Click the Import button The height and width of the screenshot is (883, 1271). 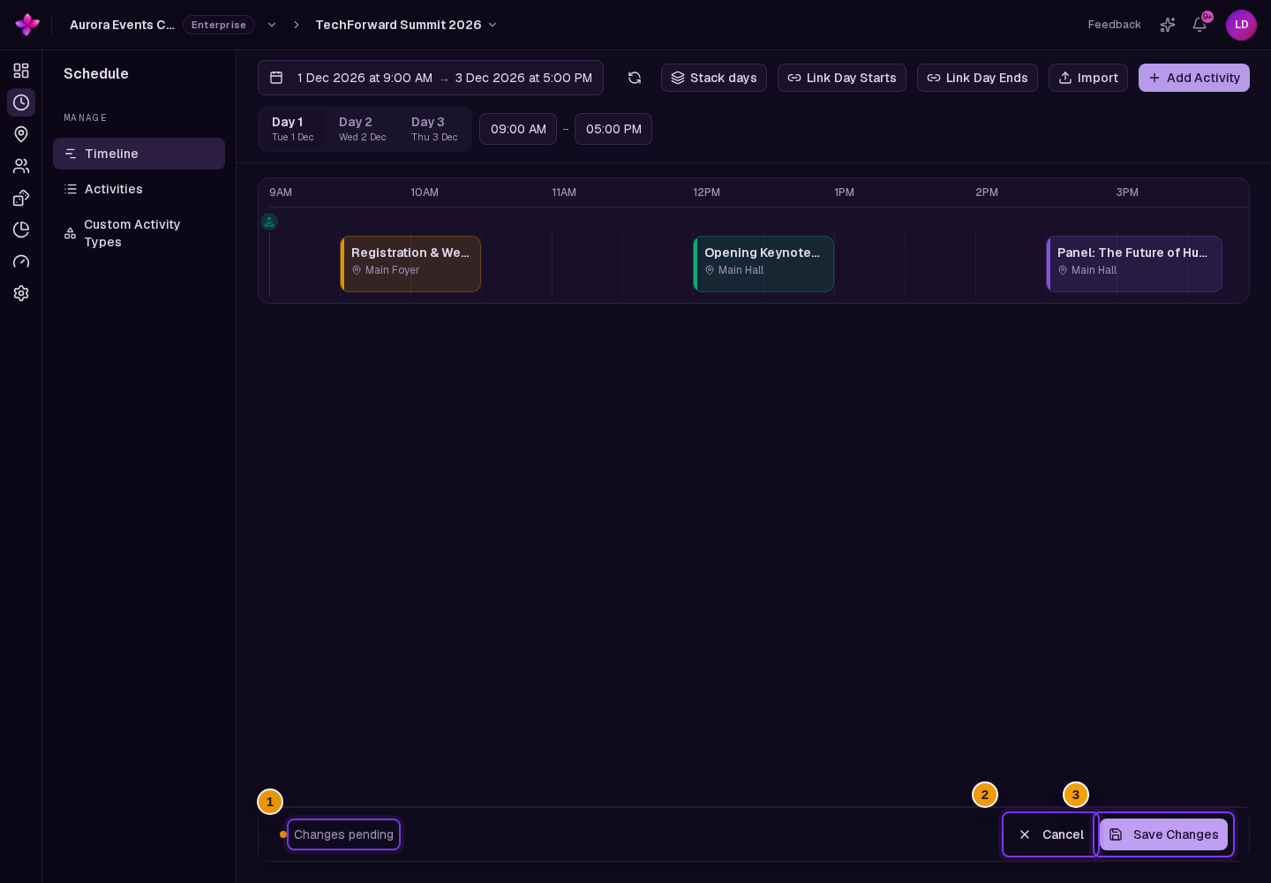point(1088,78)
